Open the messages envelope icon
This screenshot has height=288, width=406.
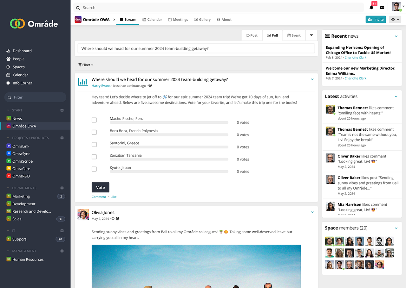pos(382,8)
